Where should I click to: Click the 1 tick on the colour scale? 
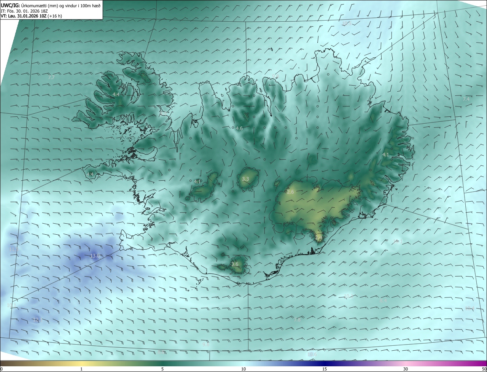point(81,369)
